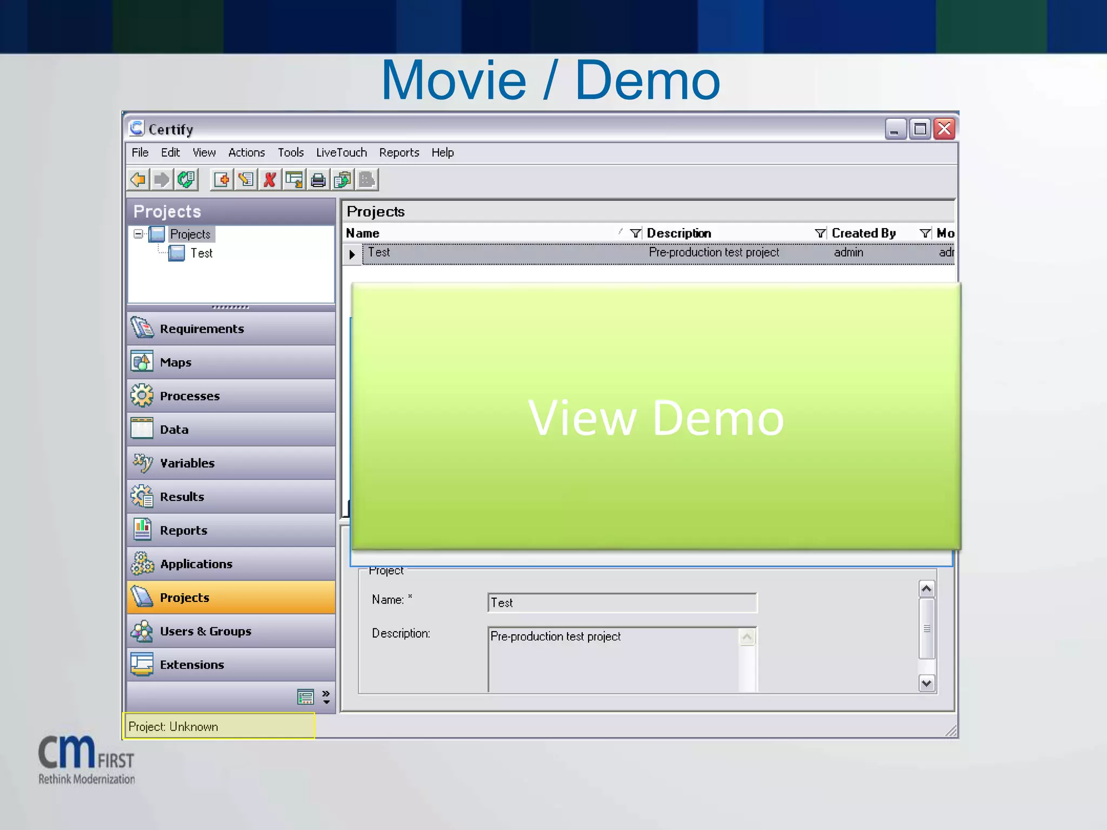Open the Extensions navigation panel
The width and height of the screenshot is (1107, 830).
231,664
